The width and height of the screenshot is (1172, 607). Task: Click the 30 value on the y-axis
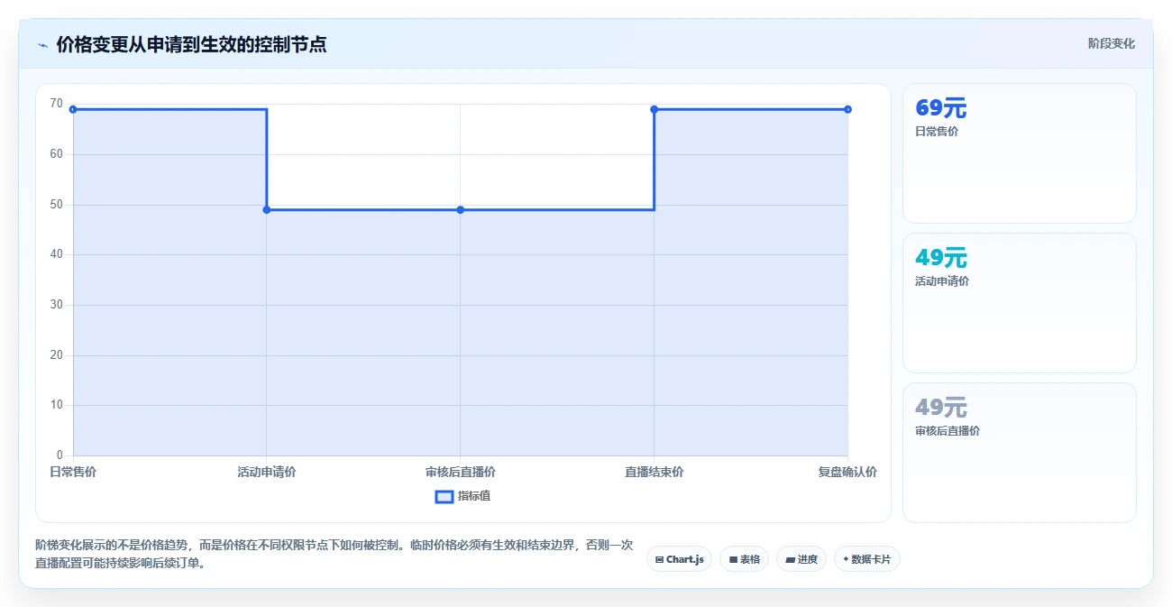57,305
